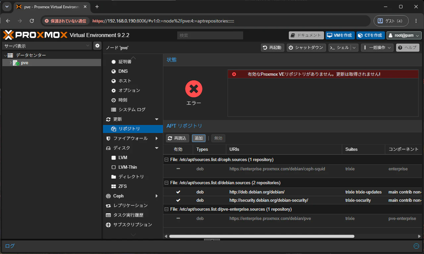Open the root@pam user menu
This screenshot has width=424, height=254.
tap(404, 35)
